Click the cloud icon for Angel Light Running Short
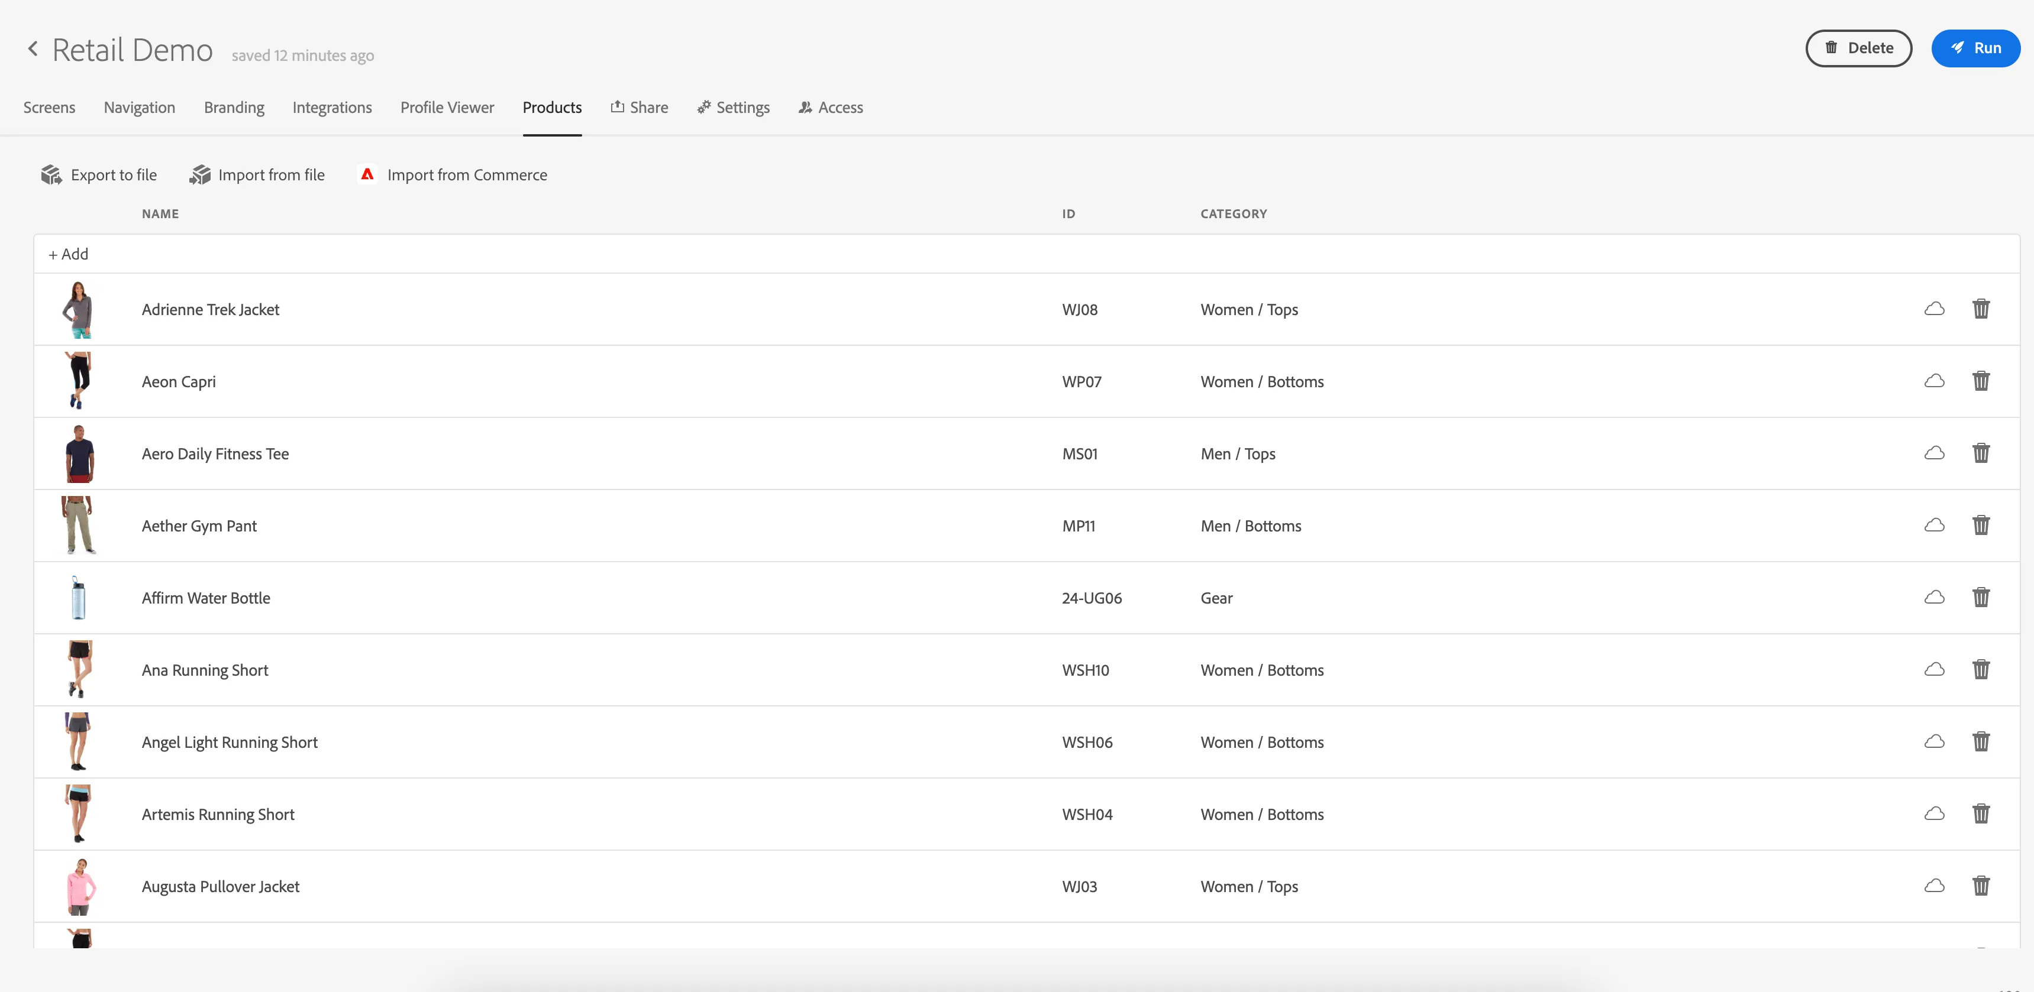Screen dimensions: 2034x992 click(1935, 742)
